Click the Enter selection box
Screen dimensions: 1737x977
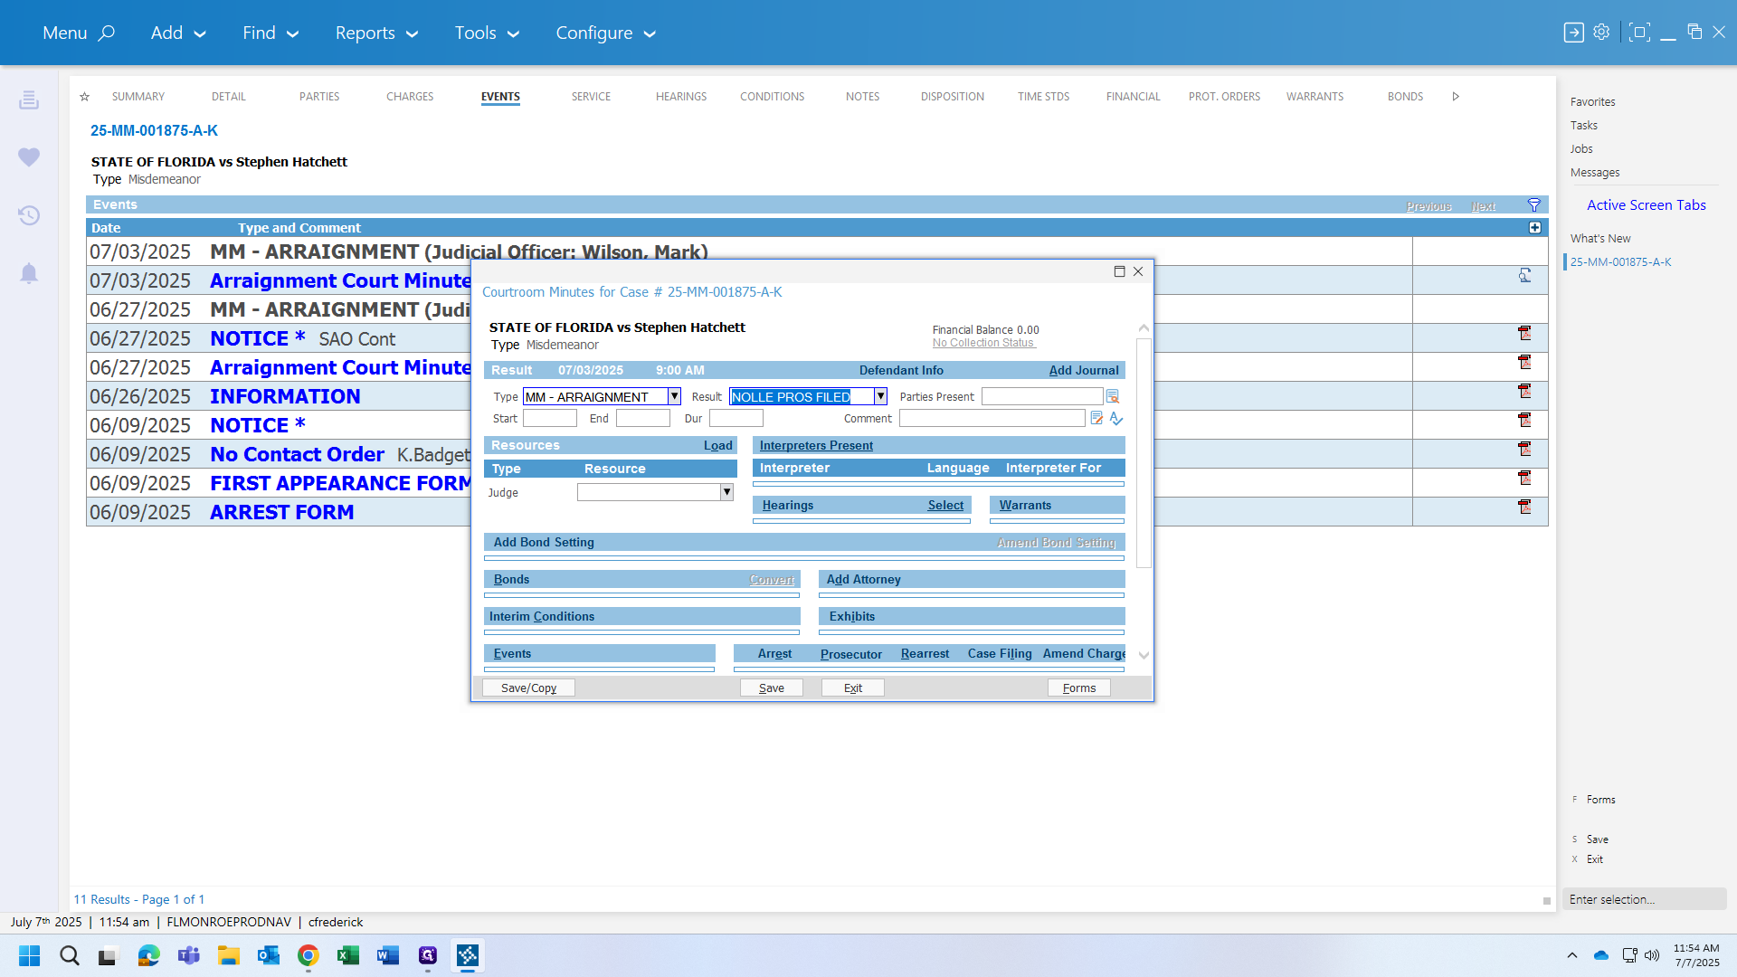1645,899
